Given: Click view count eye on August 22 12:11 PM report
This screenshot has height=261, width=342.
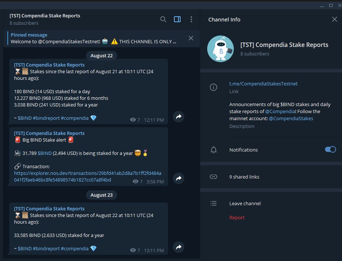Looking at the screenshot, I should 133,120.
